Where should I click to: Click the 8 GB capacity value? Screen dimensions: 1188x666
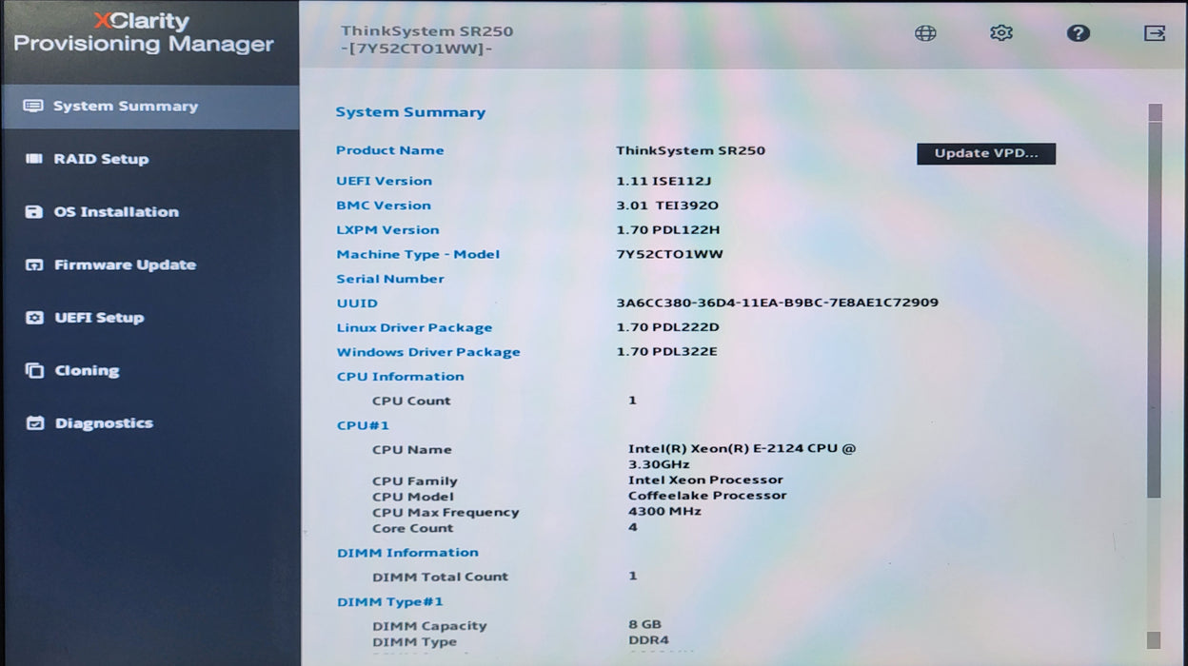tap(644, 625)
